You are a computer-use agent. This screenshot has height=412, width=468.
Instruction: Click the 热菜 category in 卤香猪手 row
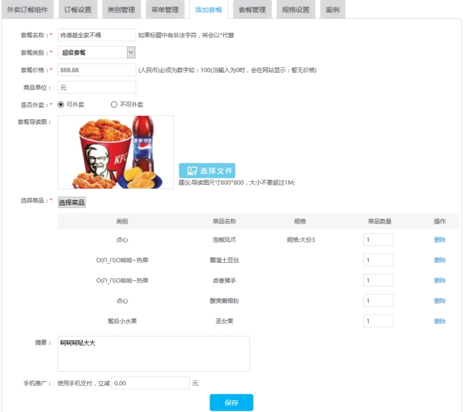point(122,280)
